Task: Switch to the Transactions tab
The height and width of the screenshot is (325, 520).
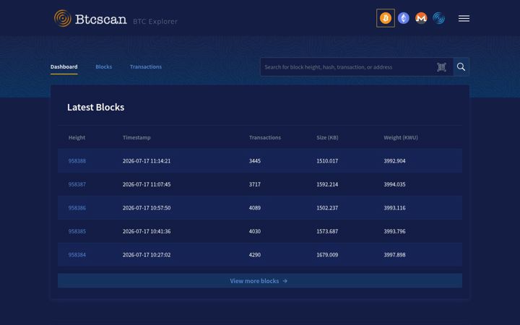Action: click(146, 66)
